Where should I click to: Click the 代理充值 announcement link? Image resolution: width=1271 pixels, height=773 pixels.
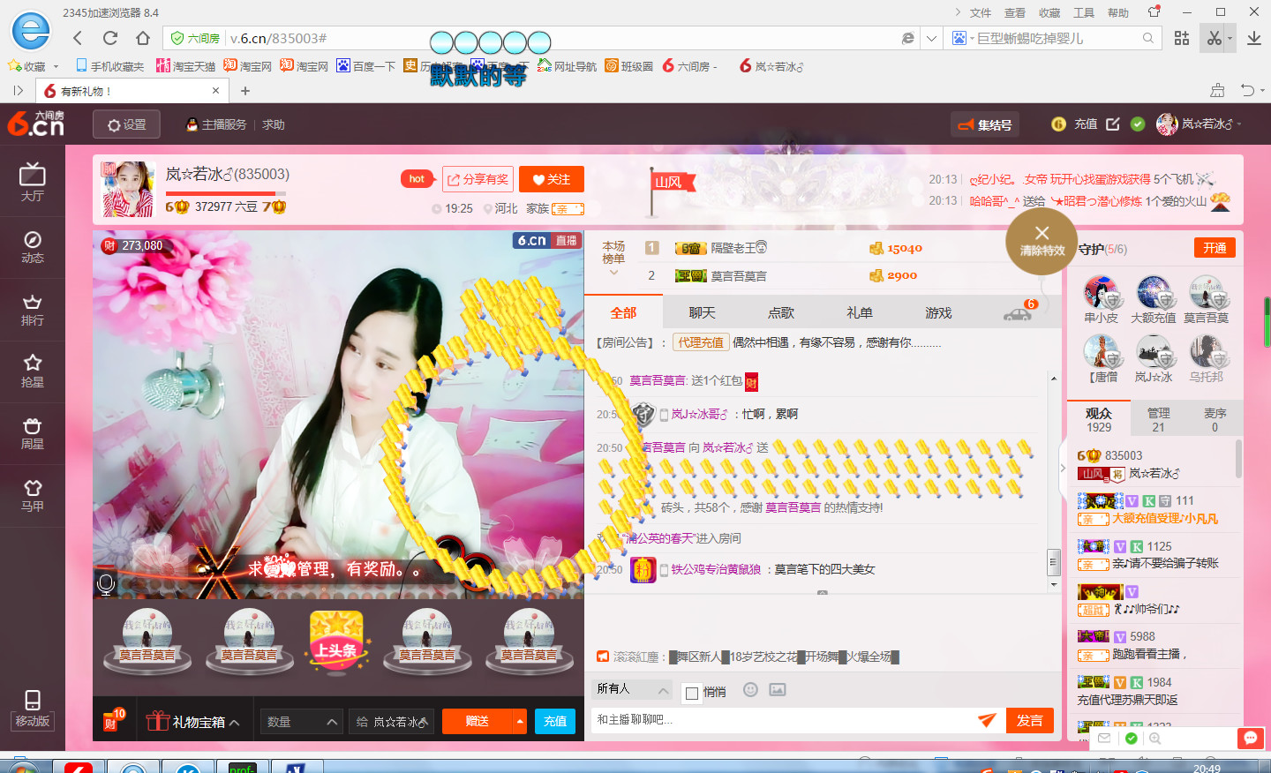pos(701,342)
